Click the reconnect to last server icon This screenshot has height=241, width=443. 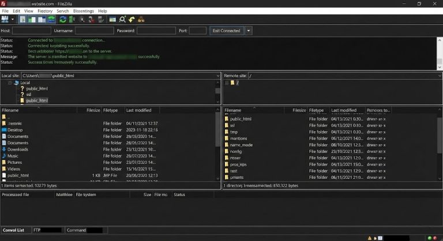101,19
